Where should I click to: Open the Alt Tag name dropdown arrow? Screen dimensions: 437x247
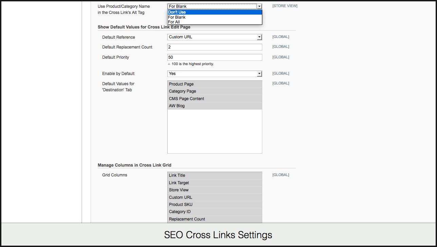point(259,6)
